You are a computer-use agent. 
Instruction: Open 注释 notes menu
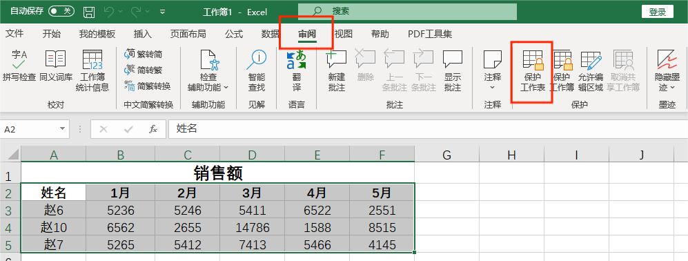pyautogui.click(x=492, y=70)
